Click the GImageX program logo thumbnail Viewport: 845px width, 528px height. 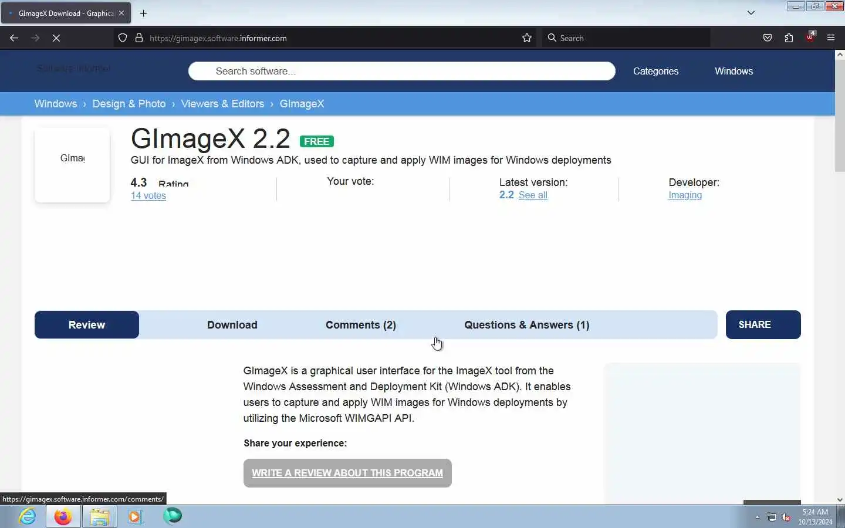(72, 165)
